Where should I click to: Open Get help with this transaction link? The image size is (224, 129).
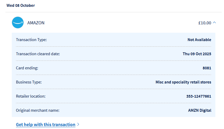(x=46, y=125)
